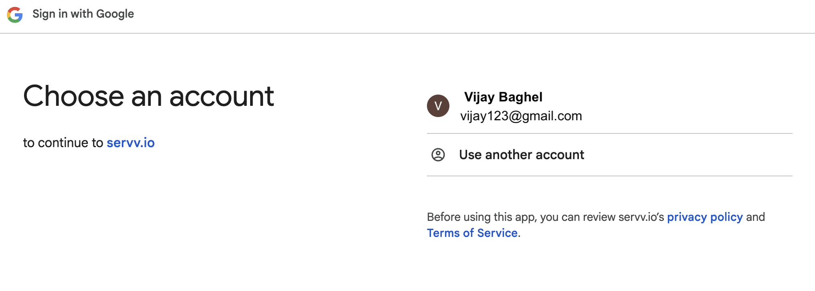Click the Google "G" logo
815x291 pixels.
pos(15,15)
